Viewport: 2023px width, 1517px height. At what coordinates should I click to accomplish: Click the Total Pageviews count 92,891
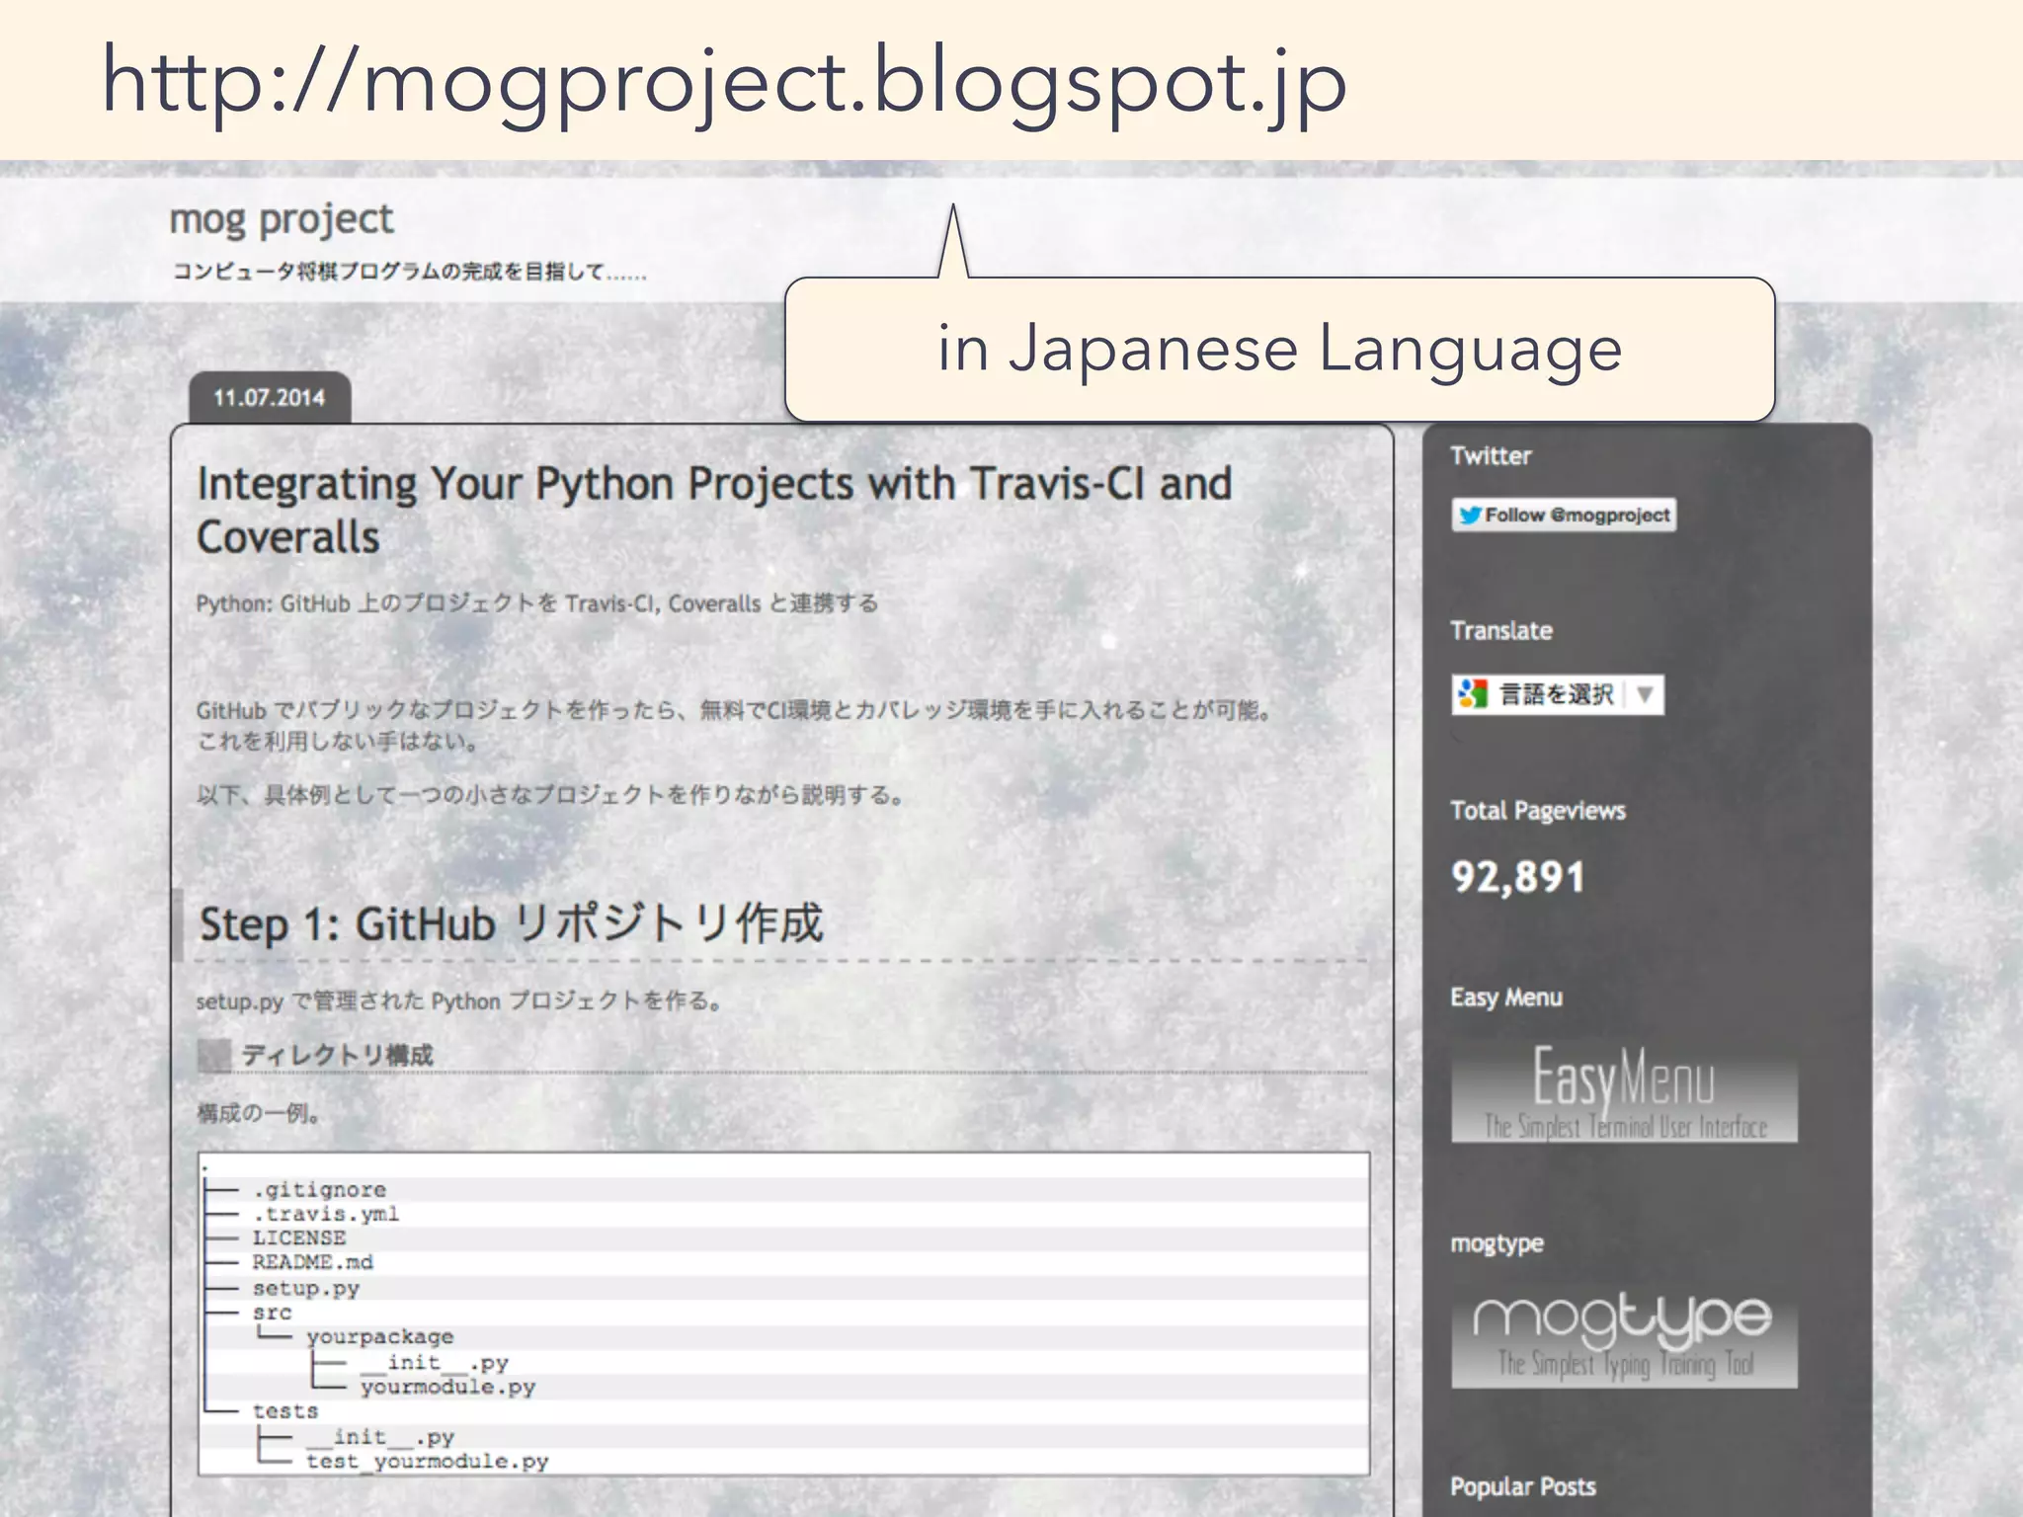[x=1517, y=877]
